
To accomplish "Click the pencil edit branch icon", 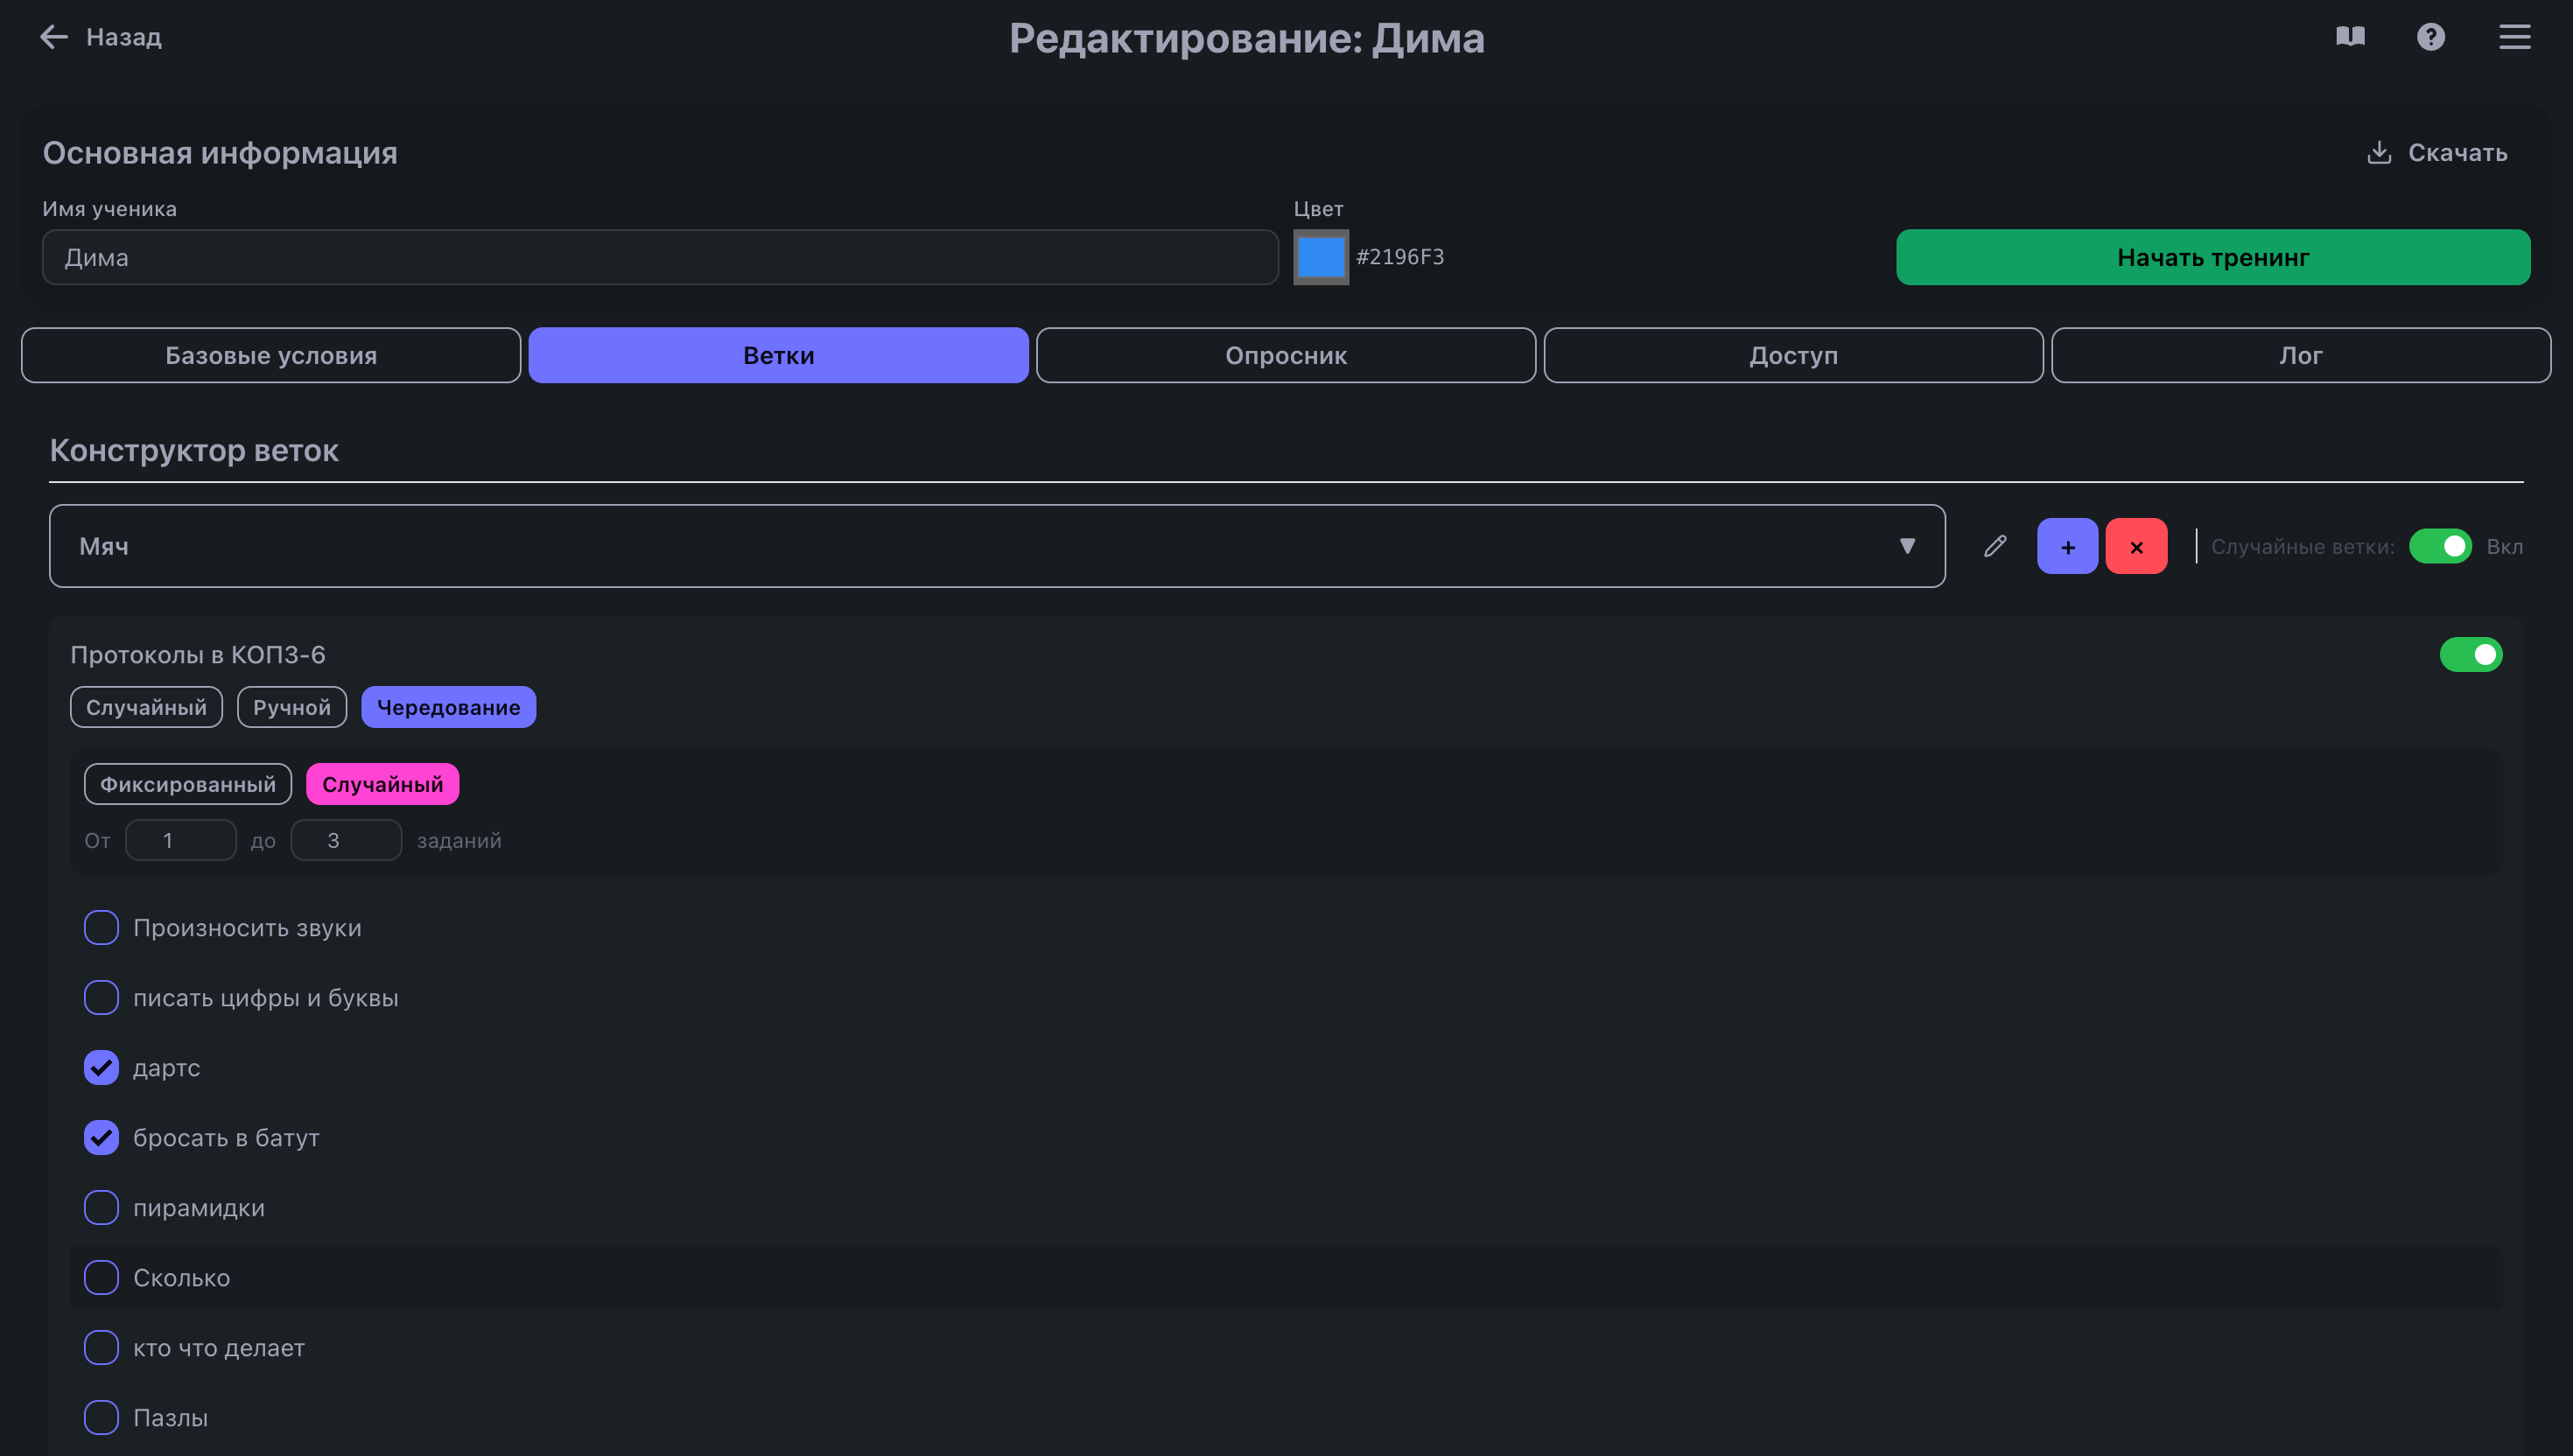I will click(x=1995, y=546).
